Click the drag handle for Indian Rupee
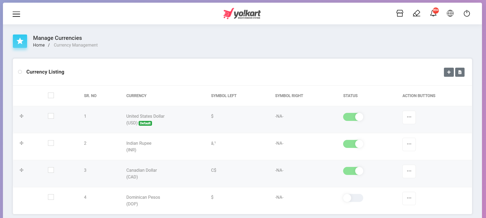This screenshot has width=486, height=218. pos(22,143)
